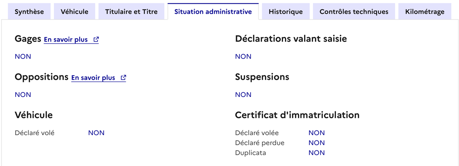Go to the Historique tab
This screenshot has height=166, width=459.
(286, 11)
